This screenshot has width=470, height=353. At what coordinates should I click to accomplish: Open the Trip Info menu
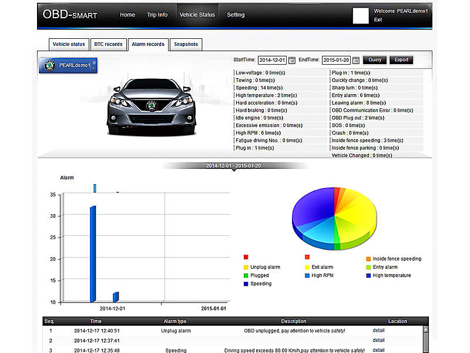pos(157,15)
